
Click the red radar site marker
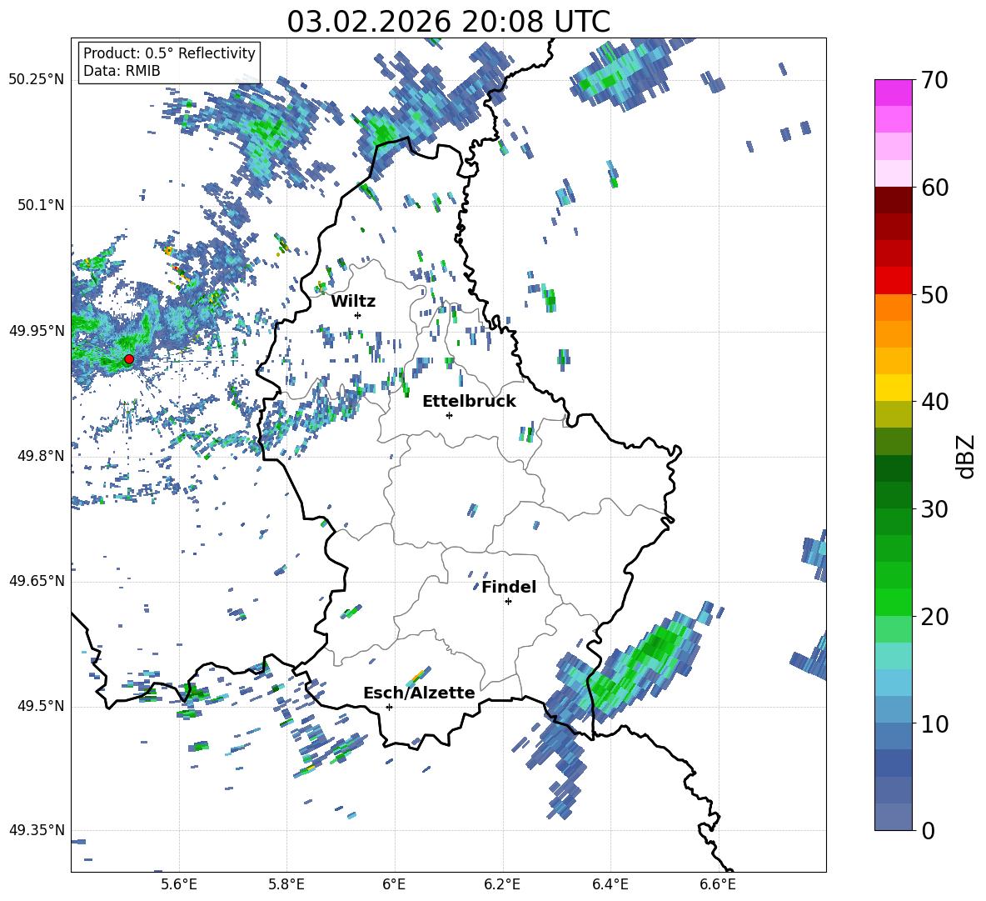[129, 359]
